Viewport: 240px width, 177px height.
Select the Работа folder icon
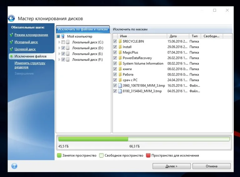coord(120,74)
